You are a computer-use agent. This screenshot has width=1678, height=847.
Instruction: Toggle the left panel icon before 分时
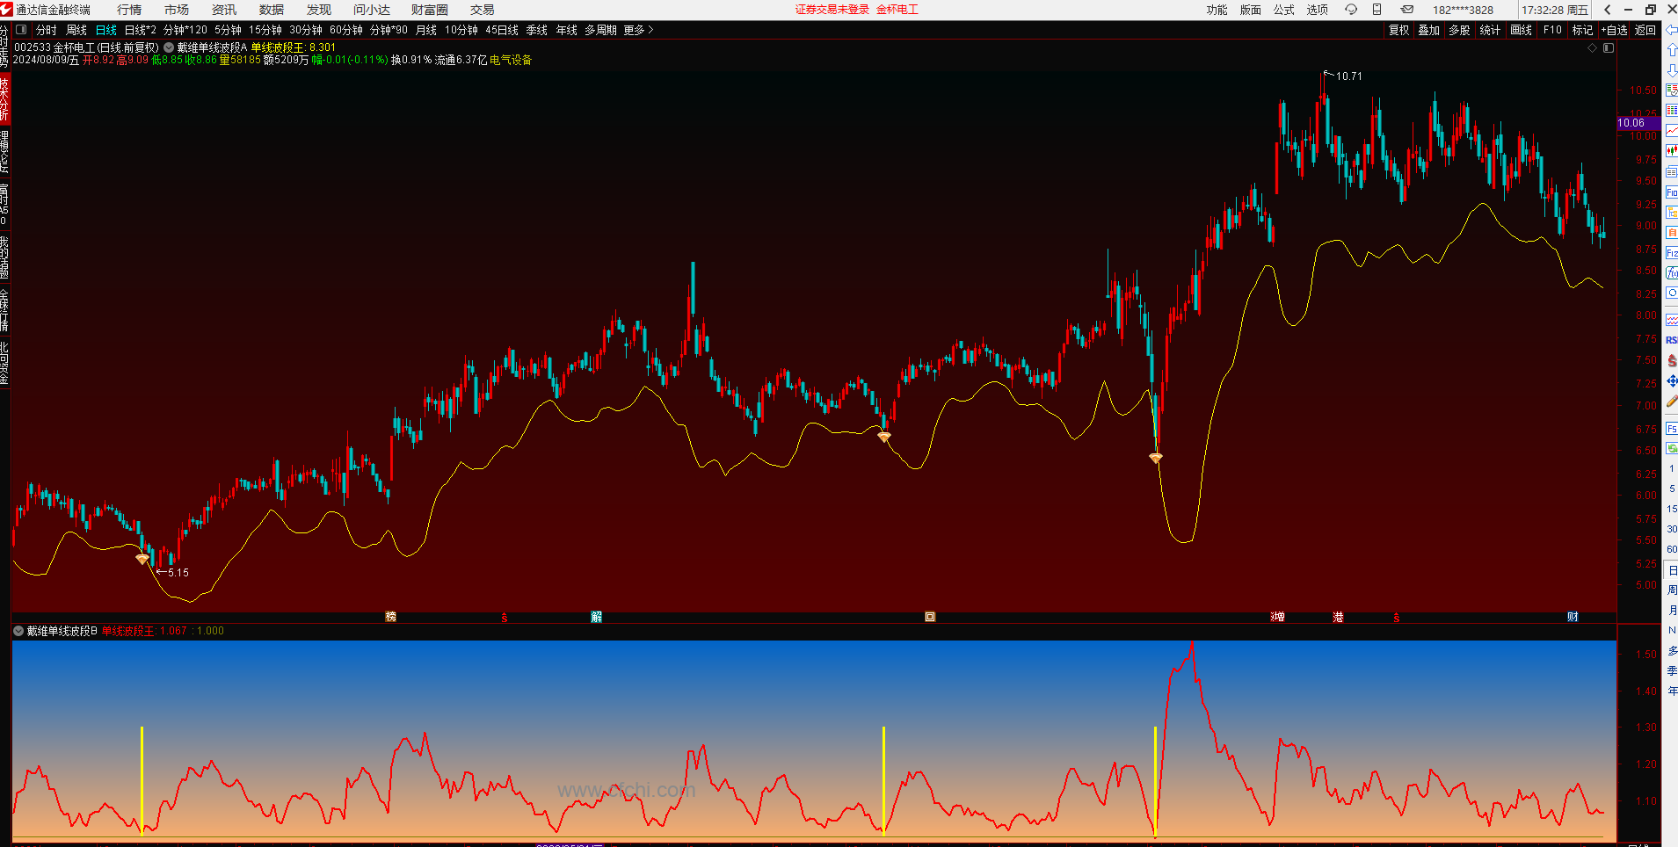click(x=21, y=30)
